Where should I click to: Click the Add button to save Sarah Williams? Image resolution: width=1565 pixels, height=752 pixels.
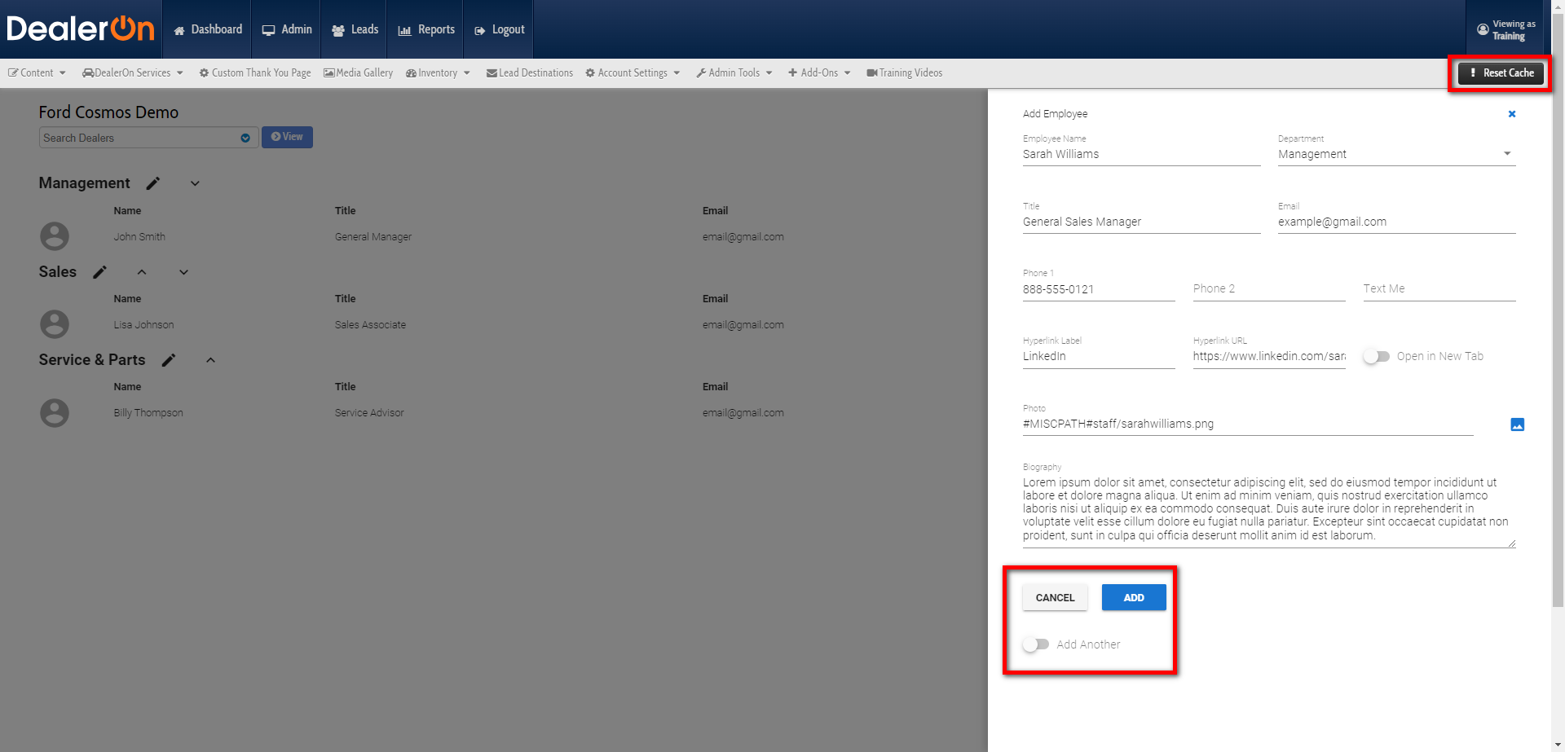click(1133, 597)
